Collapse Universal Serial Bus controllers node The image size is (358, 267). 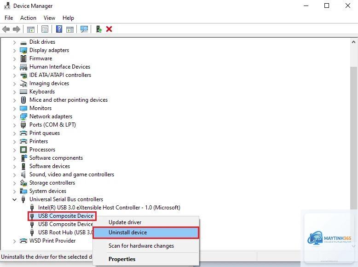coord(14,200)
